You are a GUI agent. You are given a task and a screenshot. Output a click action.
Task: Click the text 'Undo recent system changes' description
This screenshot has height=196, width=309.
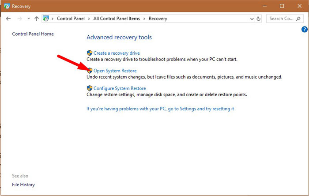coord(185,77)
